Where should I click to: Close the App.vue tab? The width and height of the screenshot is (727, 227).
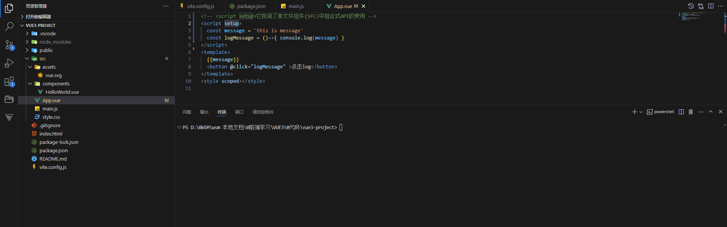pyautogui.click(x=363, y=6)
